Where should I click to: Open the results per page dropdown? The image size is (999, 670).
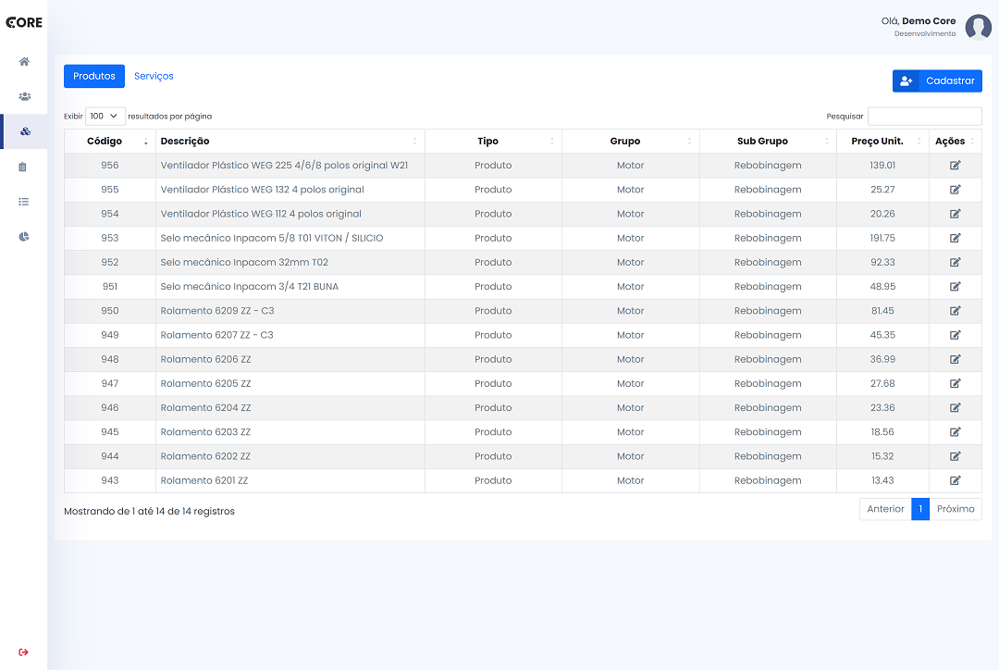tap(105, 116)
